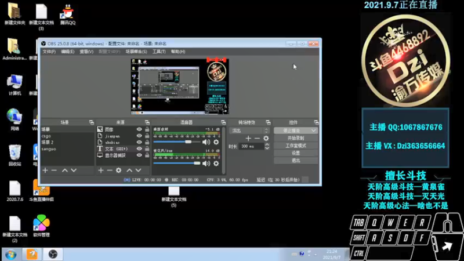
Task: Click 开始录制 to start recording
Action: coord(296,138)
